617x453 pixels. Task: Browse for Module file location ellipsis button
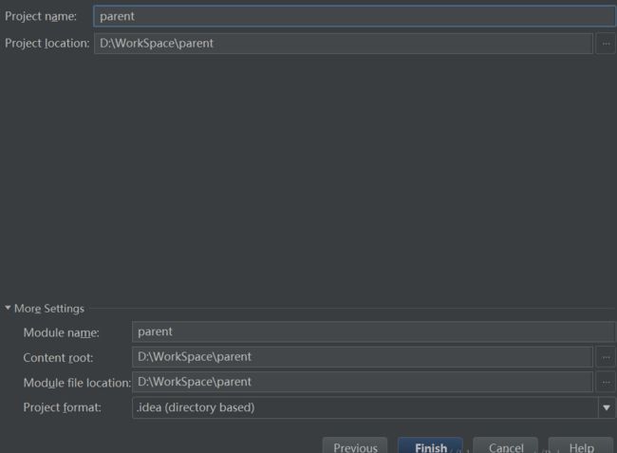606,382
